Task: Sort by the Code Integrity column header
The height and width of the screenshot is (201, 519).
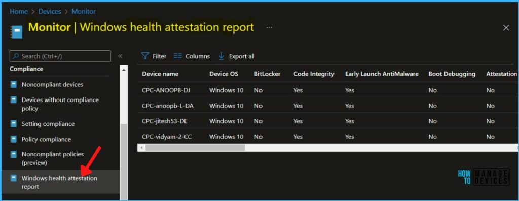Action: (314, 74)
